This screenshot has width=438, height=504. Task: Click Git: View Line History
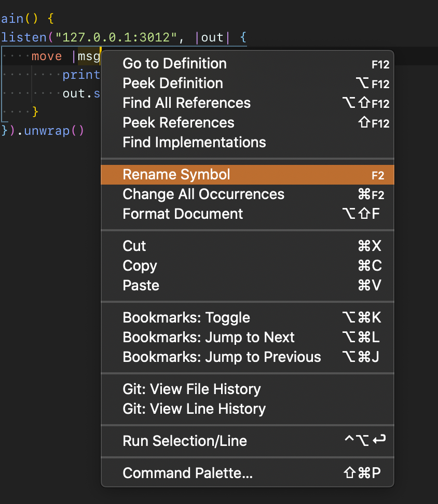point(194,409)
